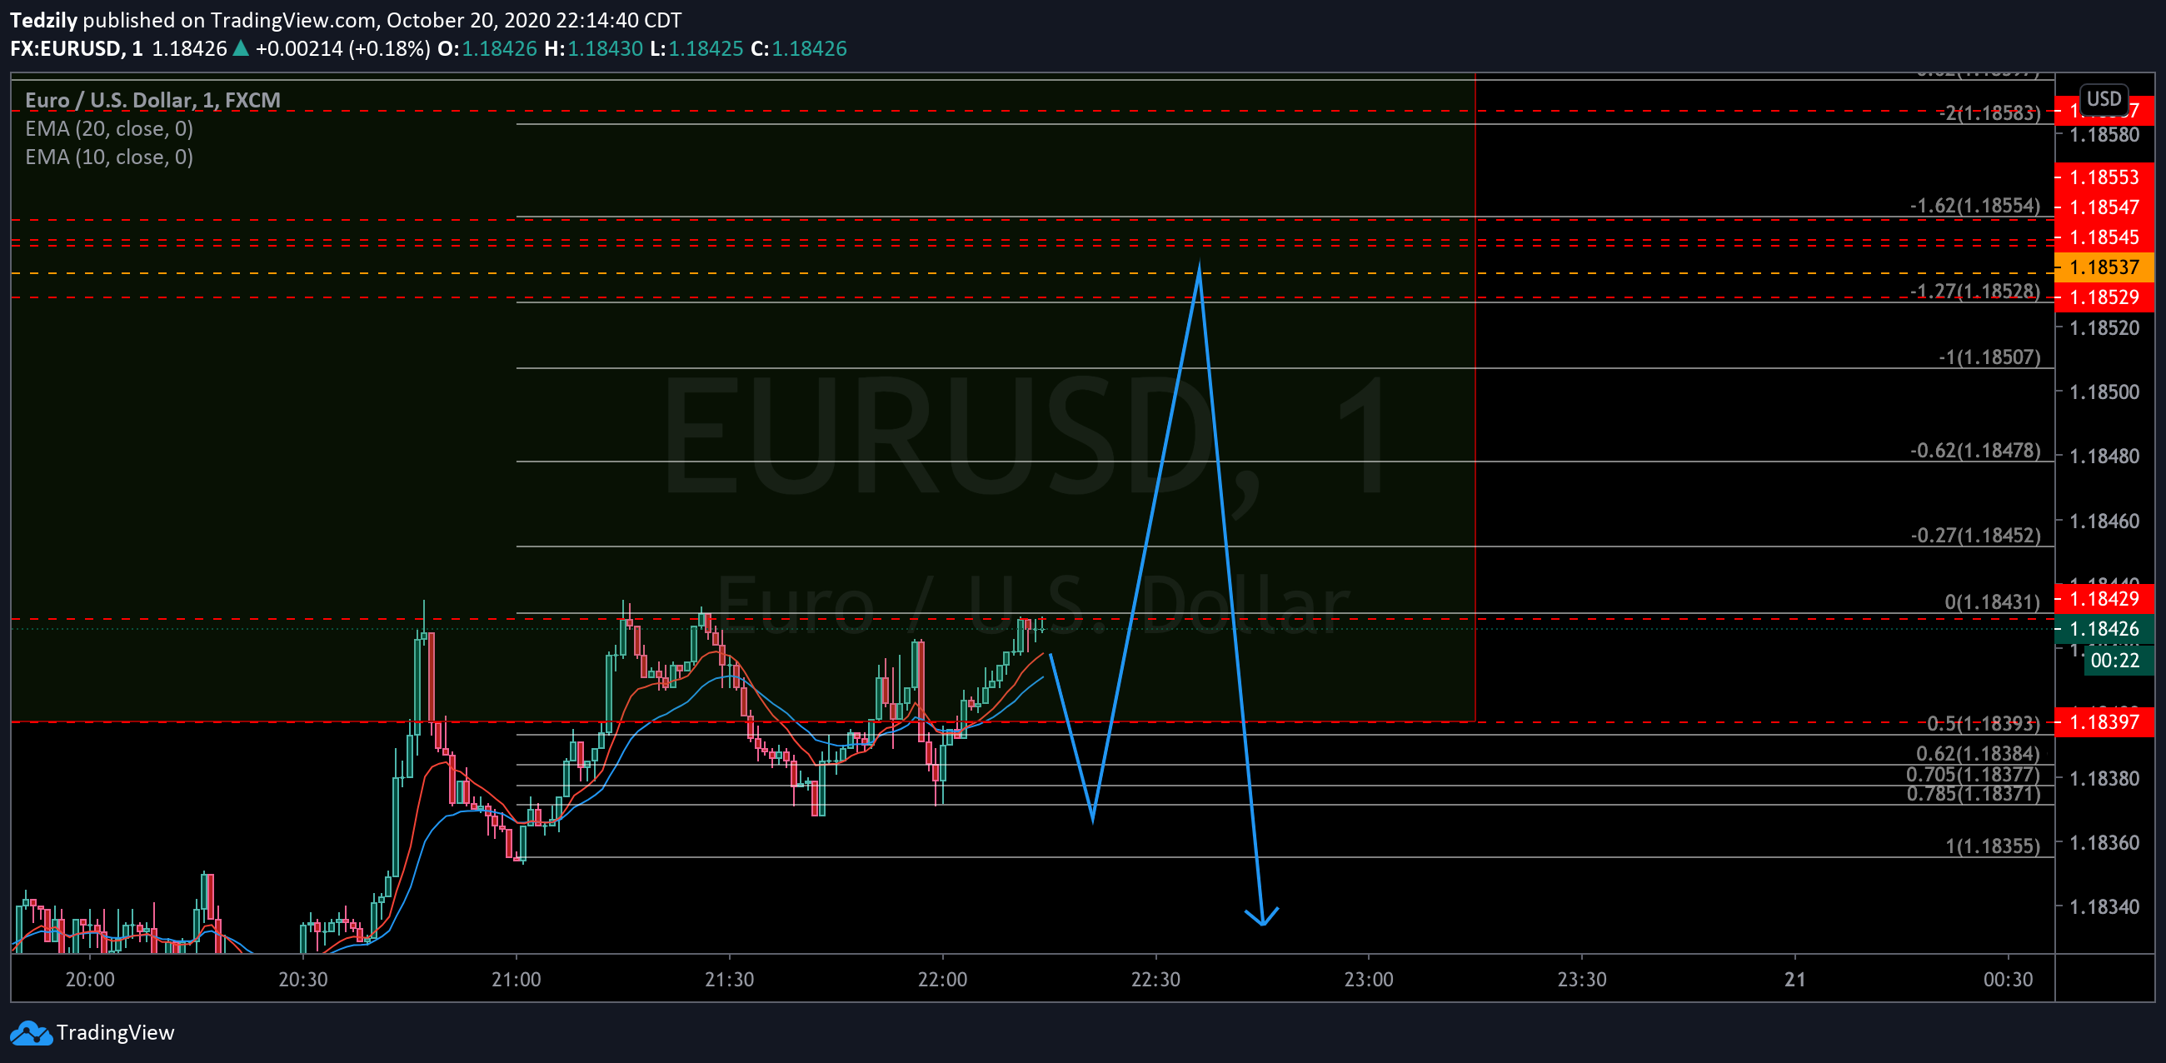Click the open price O:1.18426 value
This screenshot has width=2166, height=1063.
pos(487,49)
